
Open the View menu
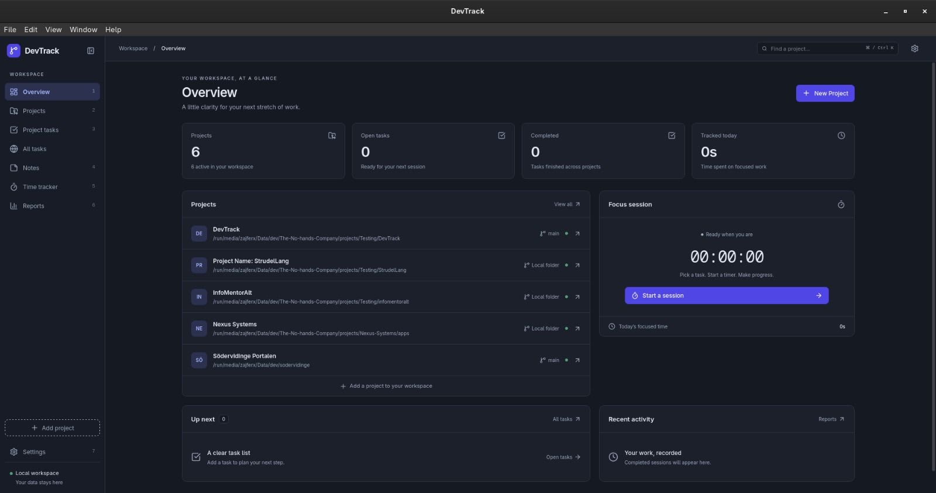(x=53, y=30)
